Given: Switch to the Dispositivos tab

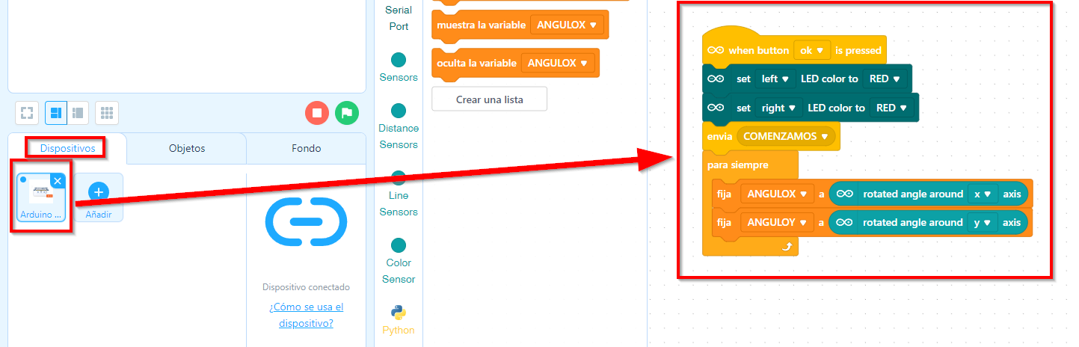Looking at the screenshot, I should coord(68,148).
